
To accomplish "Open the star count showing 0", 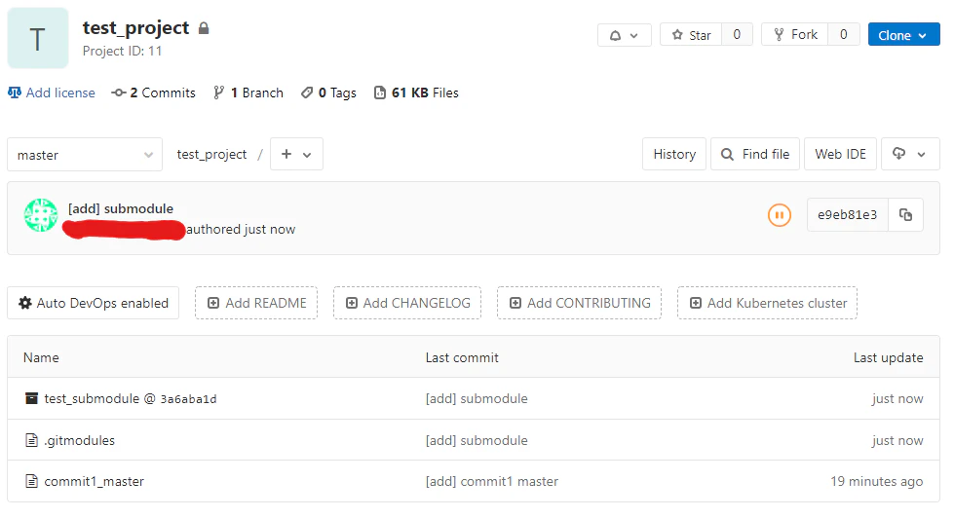I will (737, 35).
